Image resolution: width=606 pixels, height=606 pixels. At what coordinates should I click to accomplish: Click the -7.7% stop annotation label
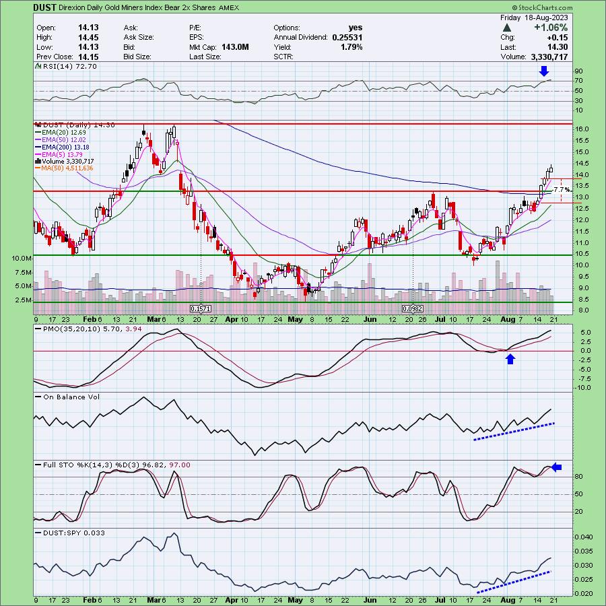tap(561, 190)
